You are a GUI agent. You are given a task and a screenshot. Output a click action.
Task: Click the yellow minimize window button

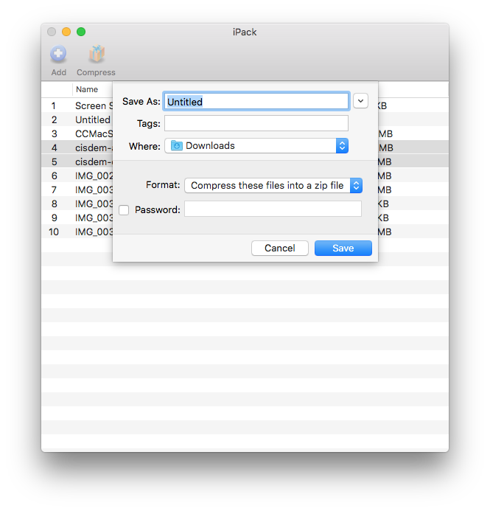pos(66,32)
